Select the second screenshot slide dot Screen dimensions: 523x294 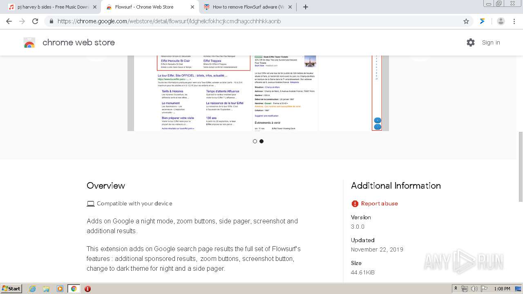tap(261, 141)
